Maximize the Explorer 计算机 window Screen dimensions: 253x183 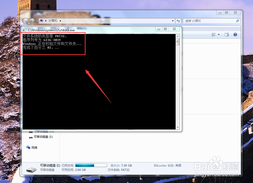click(x=226, y=13)
